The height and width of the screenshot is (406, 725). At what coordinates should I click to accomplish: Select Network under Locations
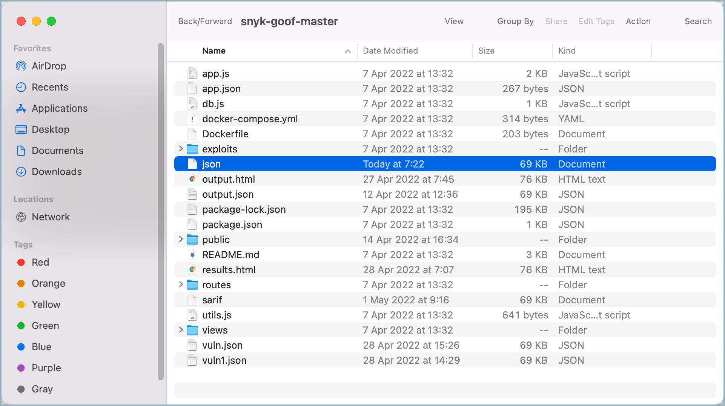tap(51, 217)
